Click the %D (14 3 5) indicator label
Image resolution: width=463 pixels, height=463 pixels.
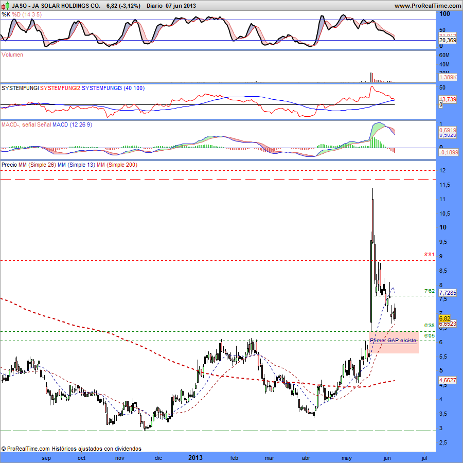point(27,14)
